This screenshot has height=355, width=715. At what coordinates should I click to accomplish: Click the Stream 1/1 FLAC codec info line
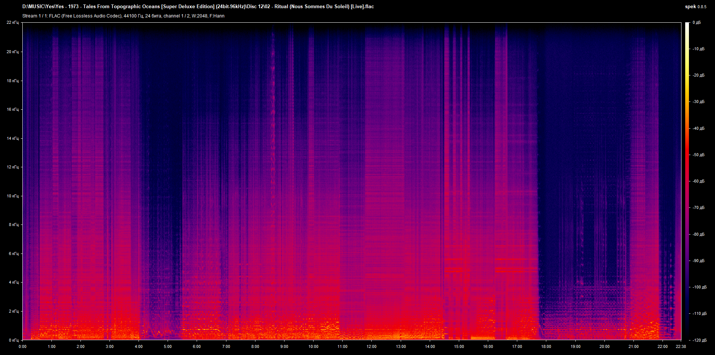pos(123,16)
